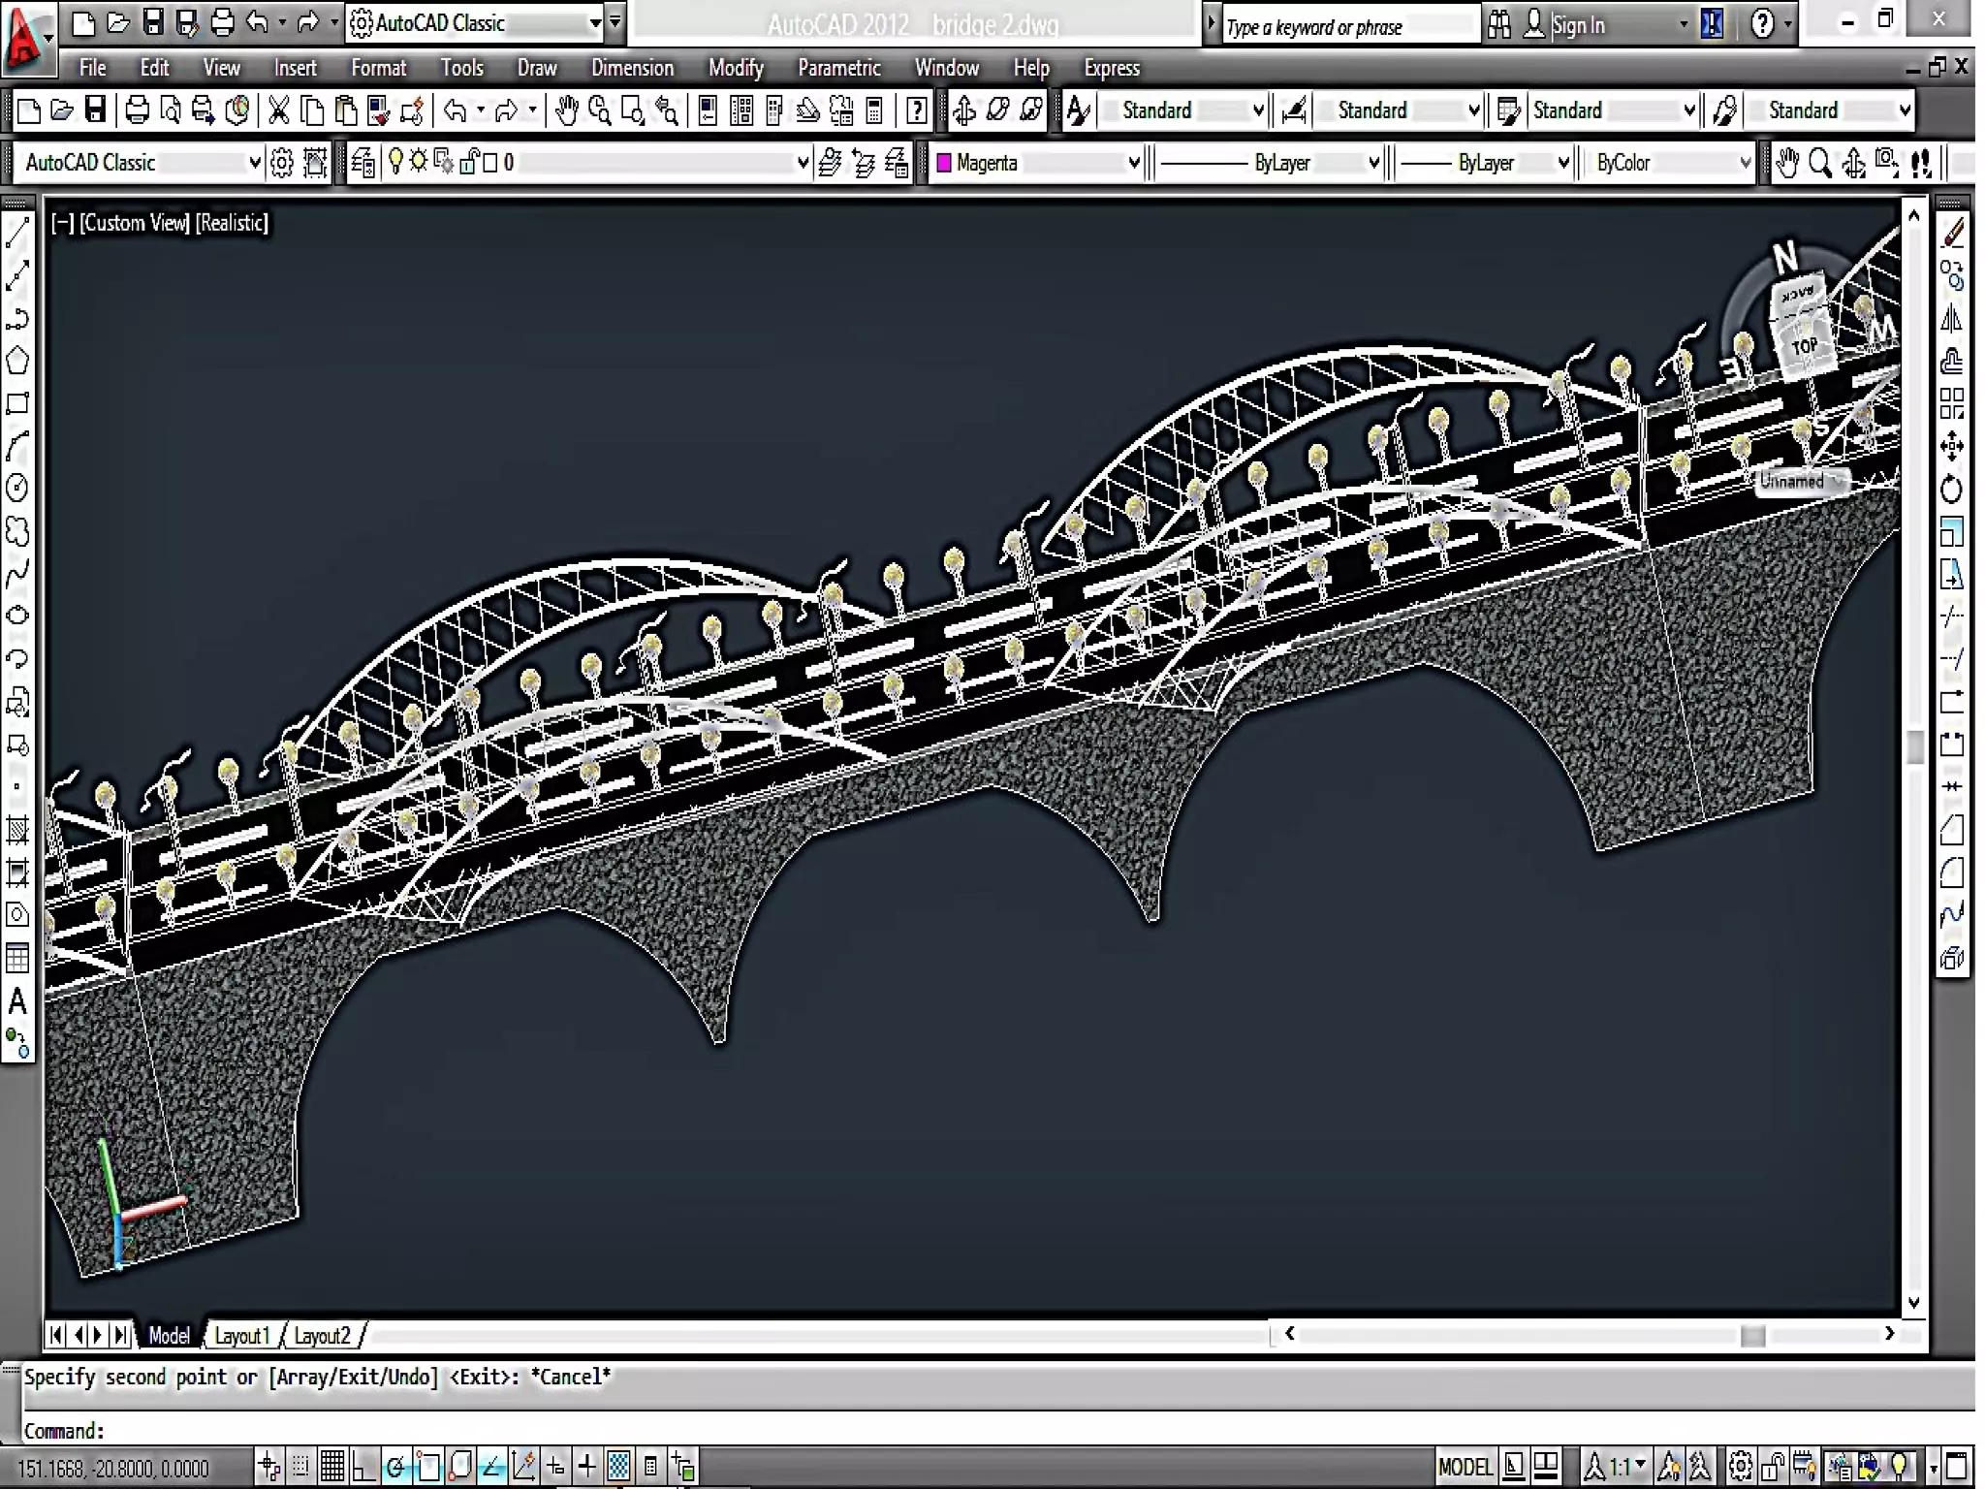
Task: Select the Circle draw tool
Action: tap(17, 488)
